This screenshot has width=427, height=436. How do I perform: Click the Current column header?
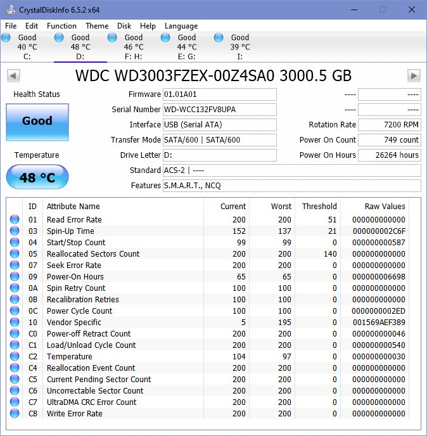point(227,207)
